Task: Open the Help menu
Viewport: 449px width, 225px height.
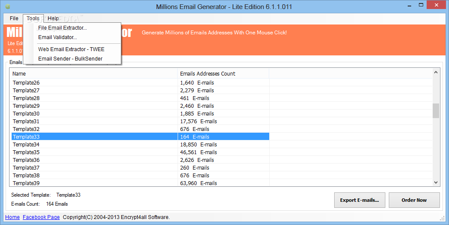Action: tap(53, 18)
